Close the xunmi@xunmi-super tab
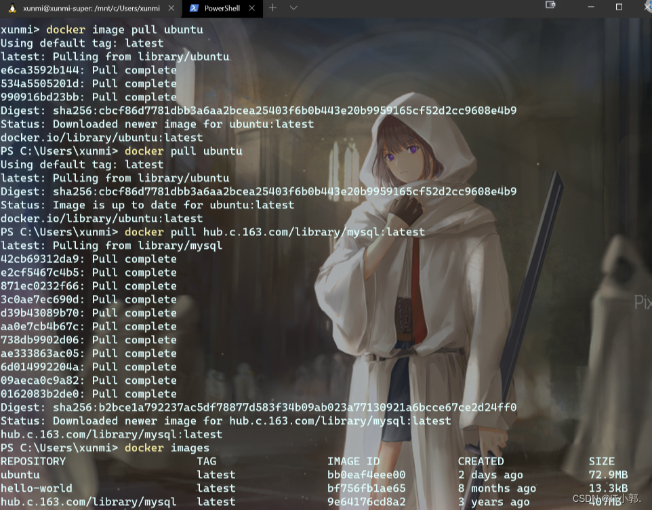The width and height of the screenshot is (652, 510). [171, 8]
